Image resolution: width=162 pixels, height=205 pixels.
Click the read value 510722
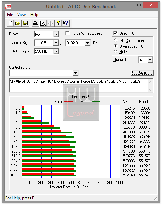tap(145, 132)
